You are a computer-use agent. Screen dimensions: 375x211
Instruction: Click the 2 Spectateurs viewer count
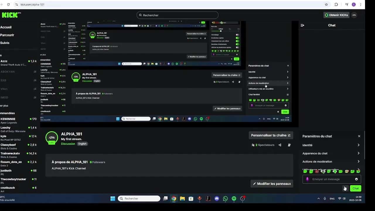tap(263, 145)
